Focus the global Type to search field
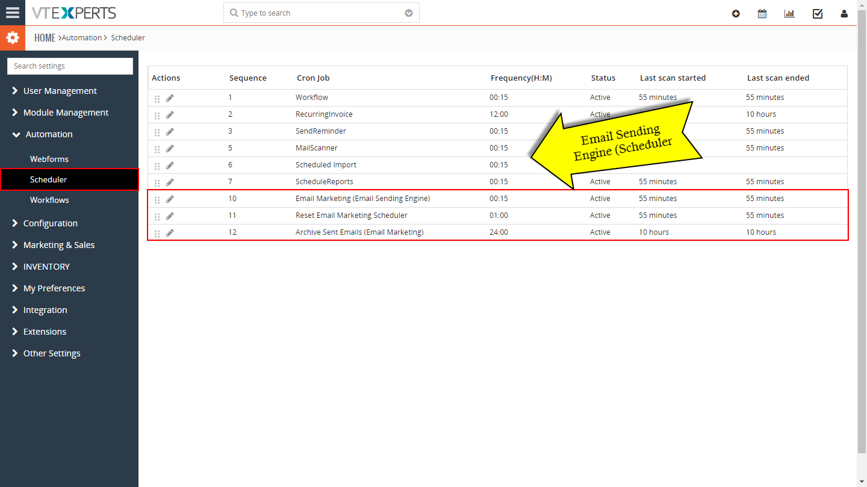867x487 pixels. click(321, 13)
